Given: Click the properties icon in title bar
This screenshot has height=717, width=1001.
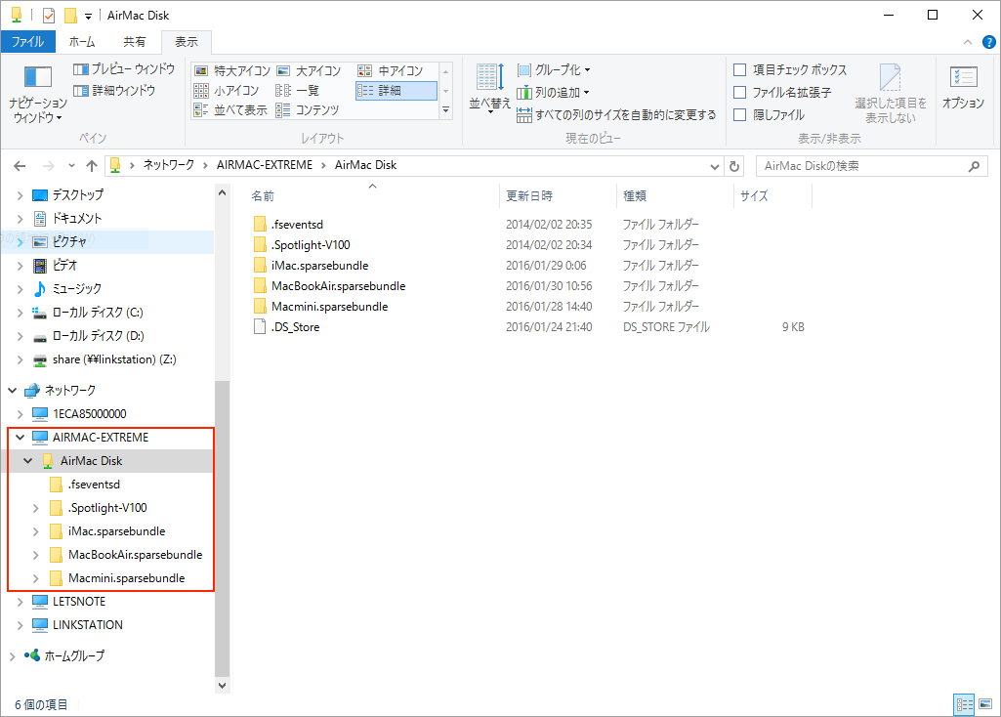Looking at the screenshot, I should [x=49, y=15].
